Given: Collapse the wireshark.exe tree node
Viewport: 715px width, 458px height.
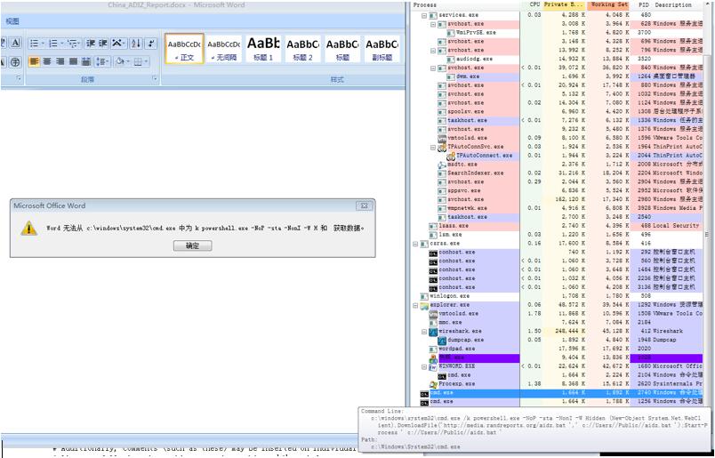Looking at the screenshot, I should (x=424, y=332).
